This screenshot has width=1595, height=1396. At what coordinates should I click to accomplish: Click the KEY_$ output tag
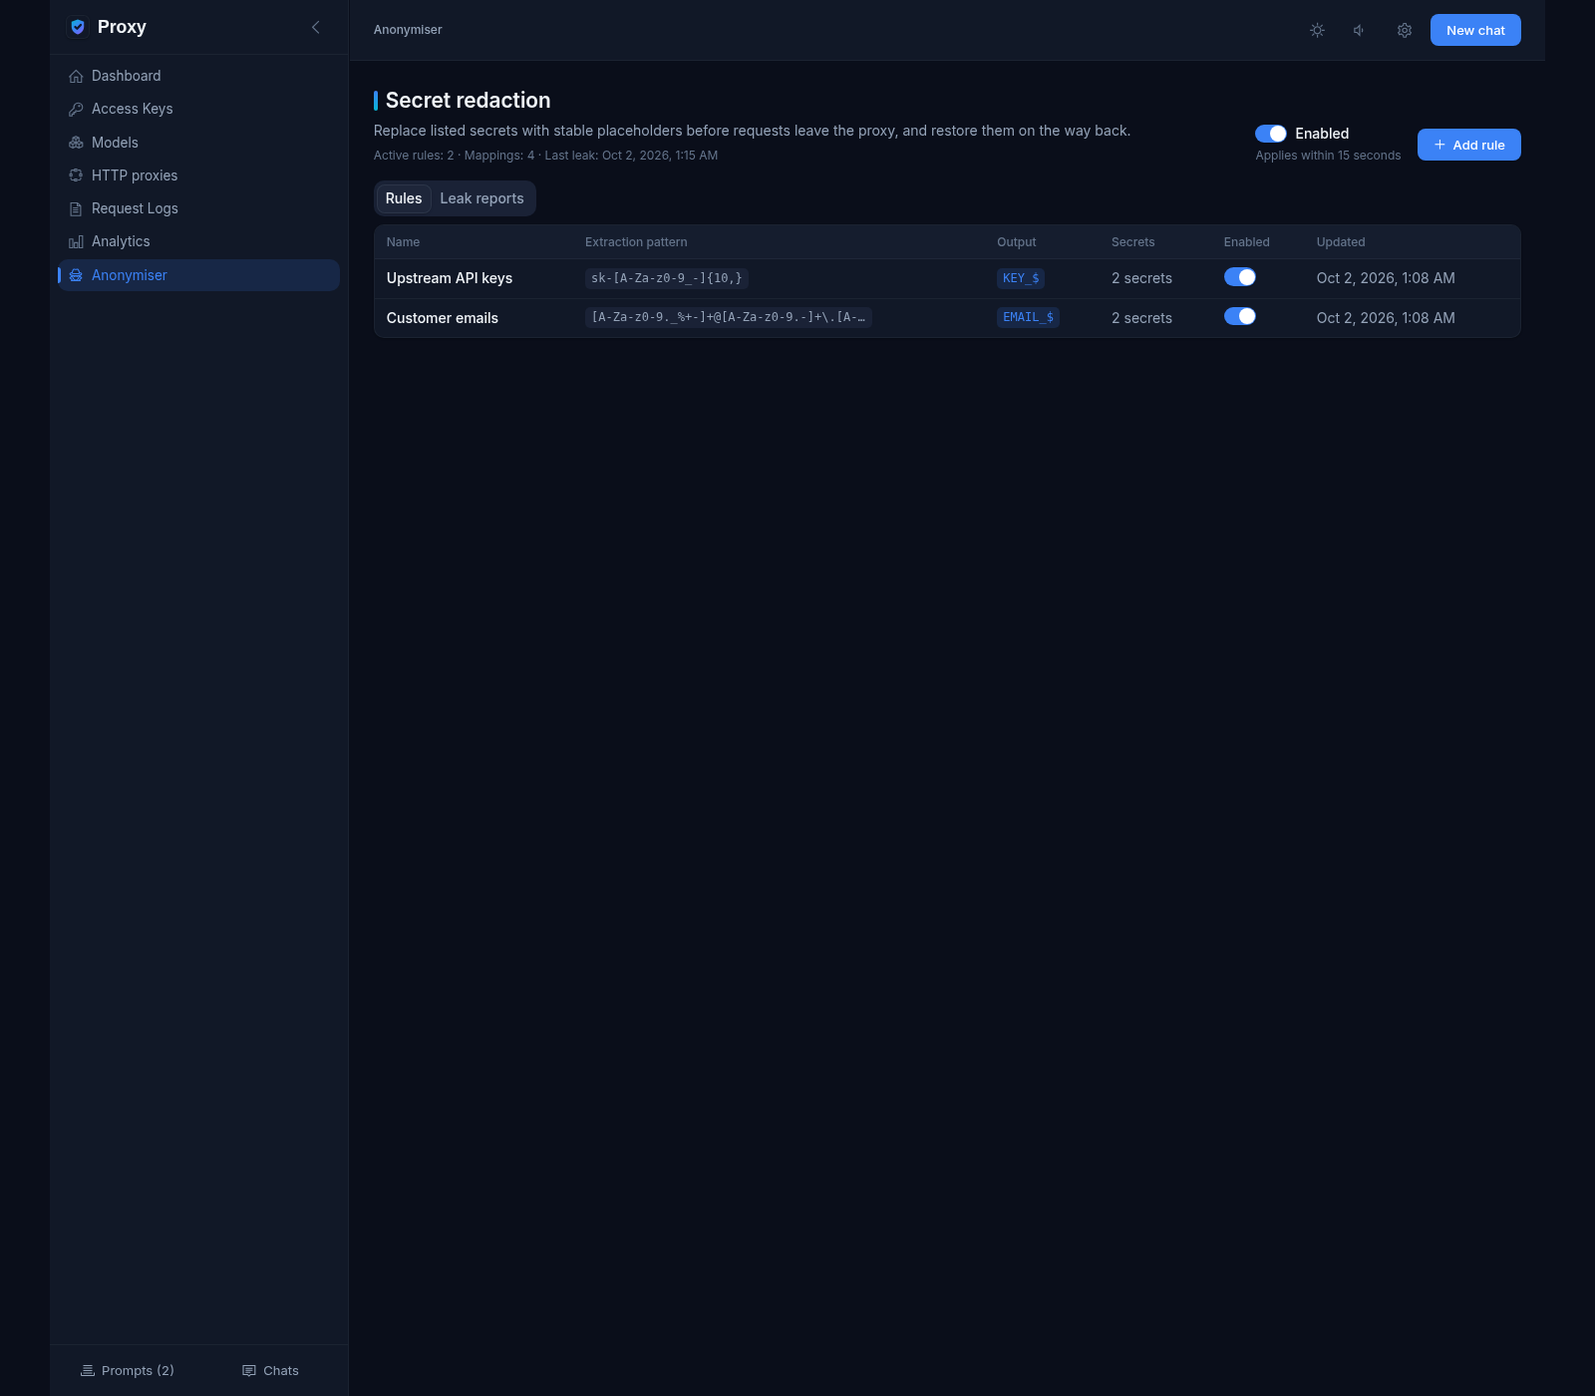(x=1021, y=278)
